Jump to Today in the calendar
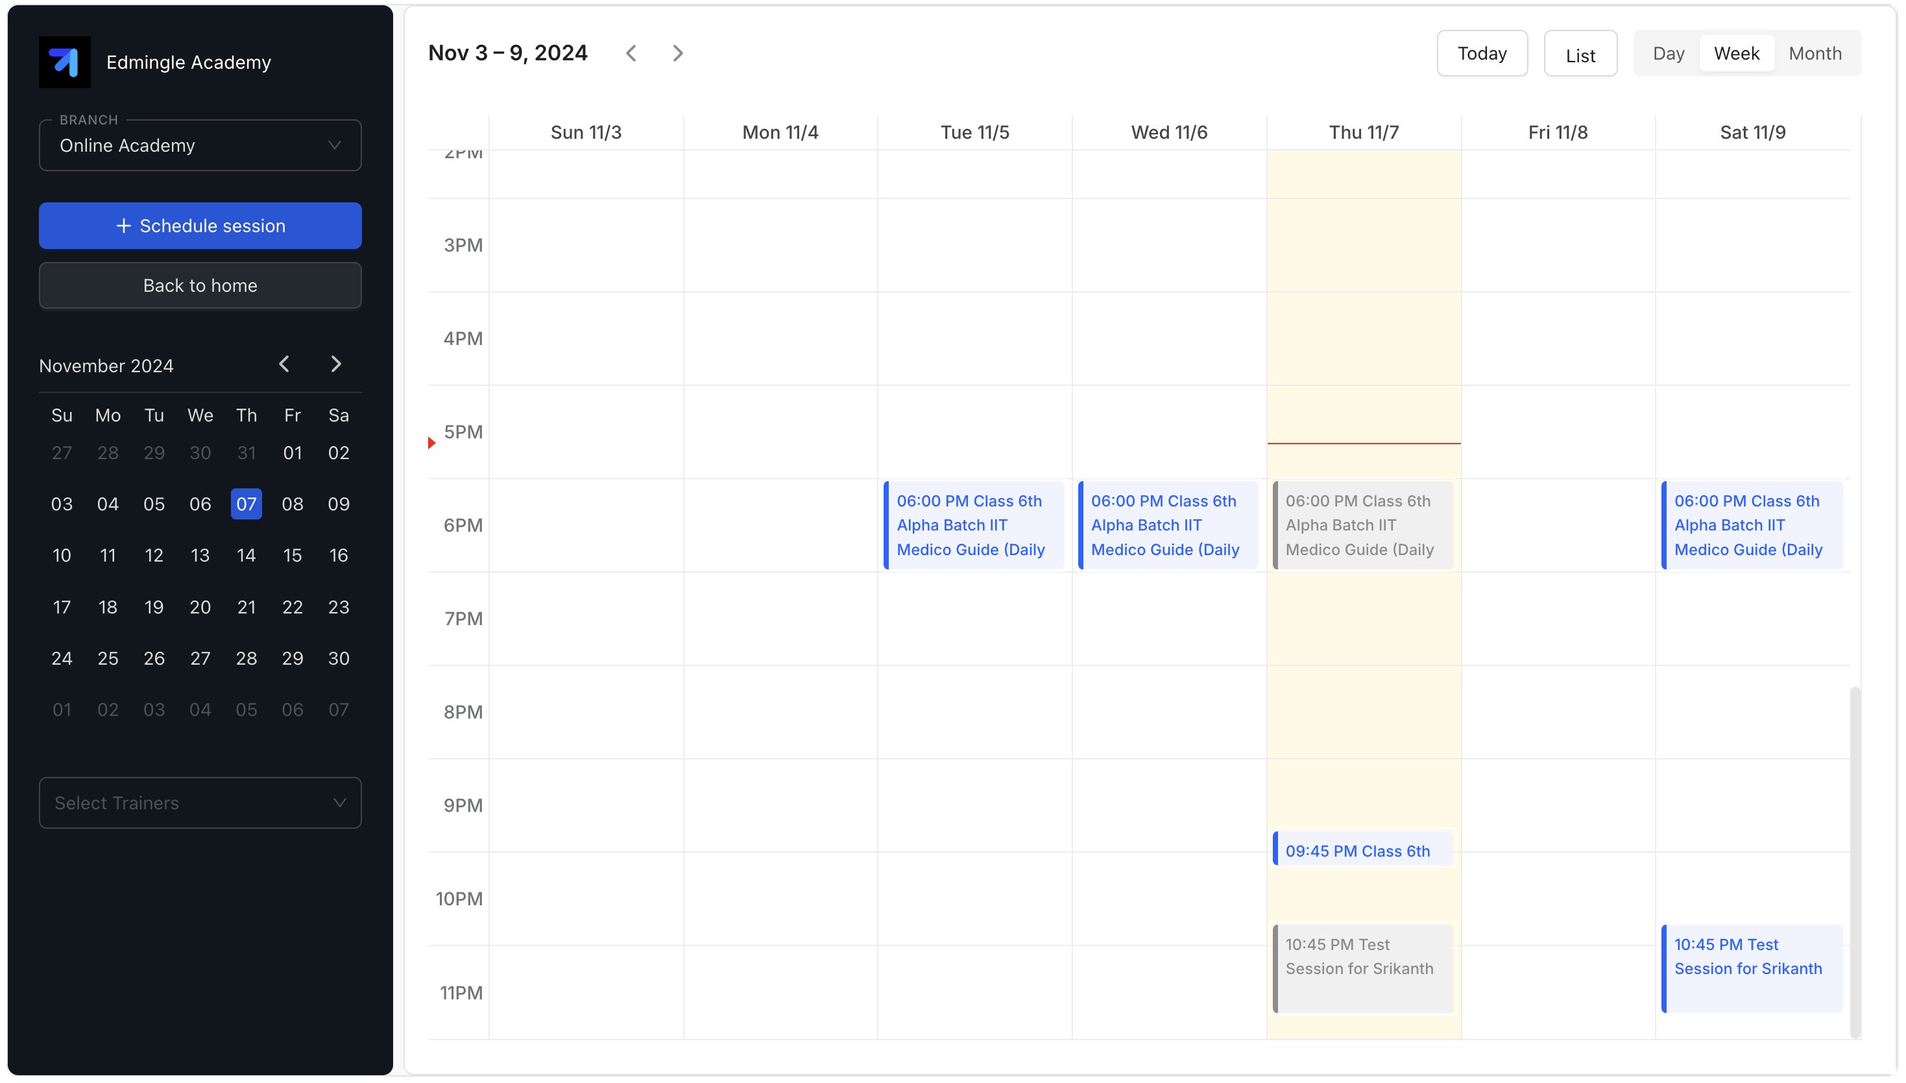Image resolution: width=1906 pixels, height=1083 pixels. click(x=1481, y=54)
